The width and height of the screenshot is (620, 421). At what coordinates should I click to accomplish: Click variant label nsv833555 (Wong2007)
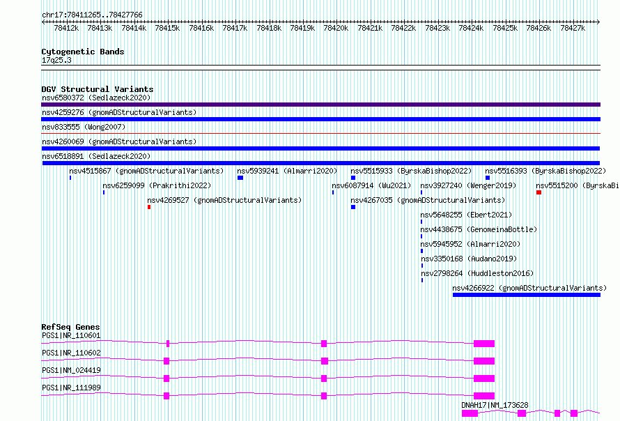point(84,127)
